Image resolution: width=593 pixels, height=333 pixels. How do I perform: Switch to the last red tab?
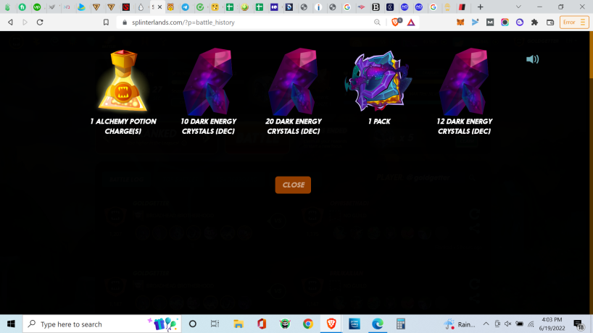[x=462, y=7]
